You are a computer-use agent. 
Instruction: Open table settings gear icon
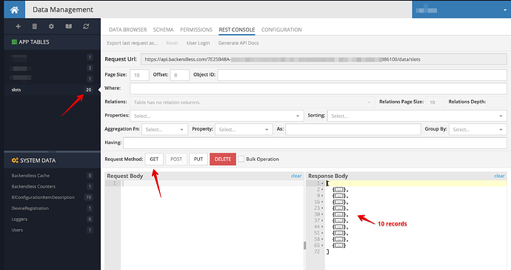[x=52, y=27]
